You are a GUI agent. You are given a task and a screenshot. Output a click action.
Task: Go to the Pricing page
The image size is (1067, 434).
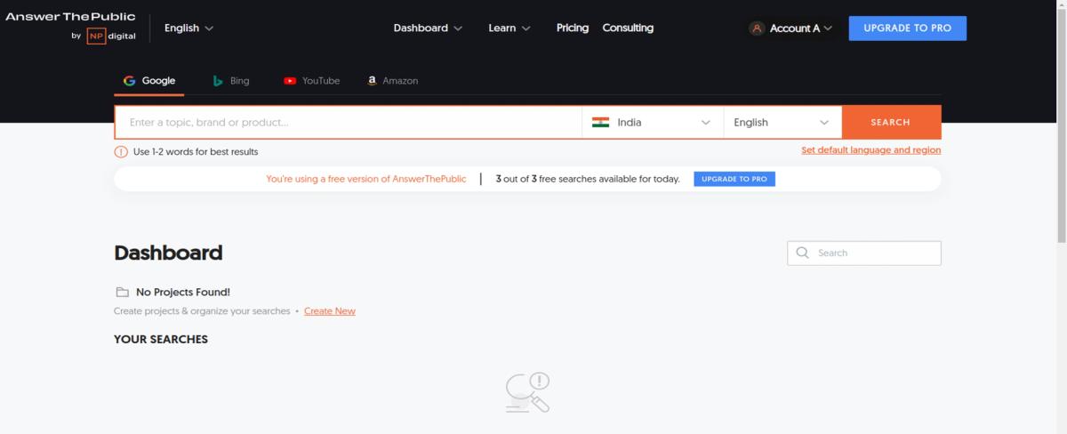tap(573, 28)
